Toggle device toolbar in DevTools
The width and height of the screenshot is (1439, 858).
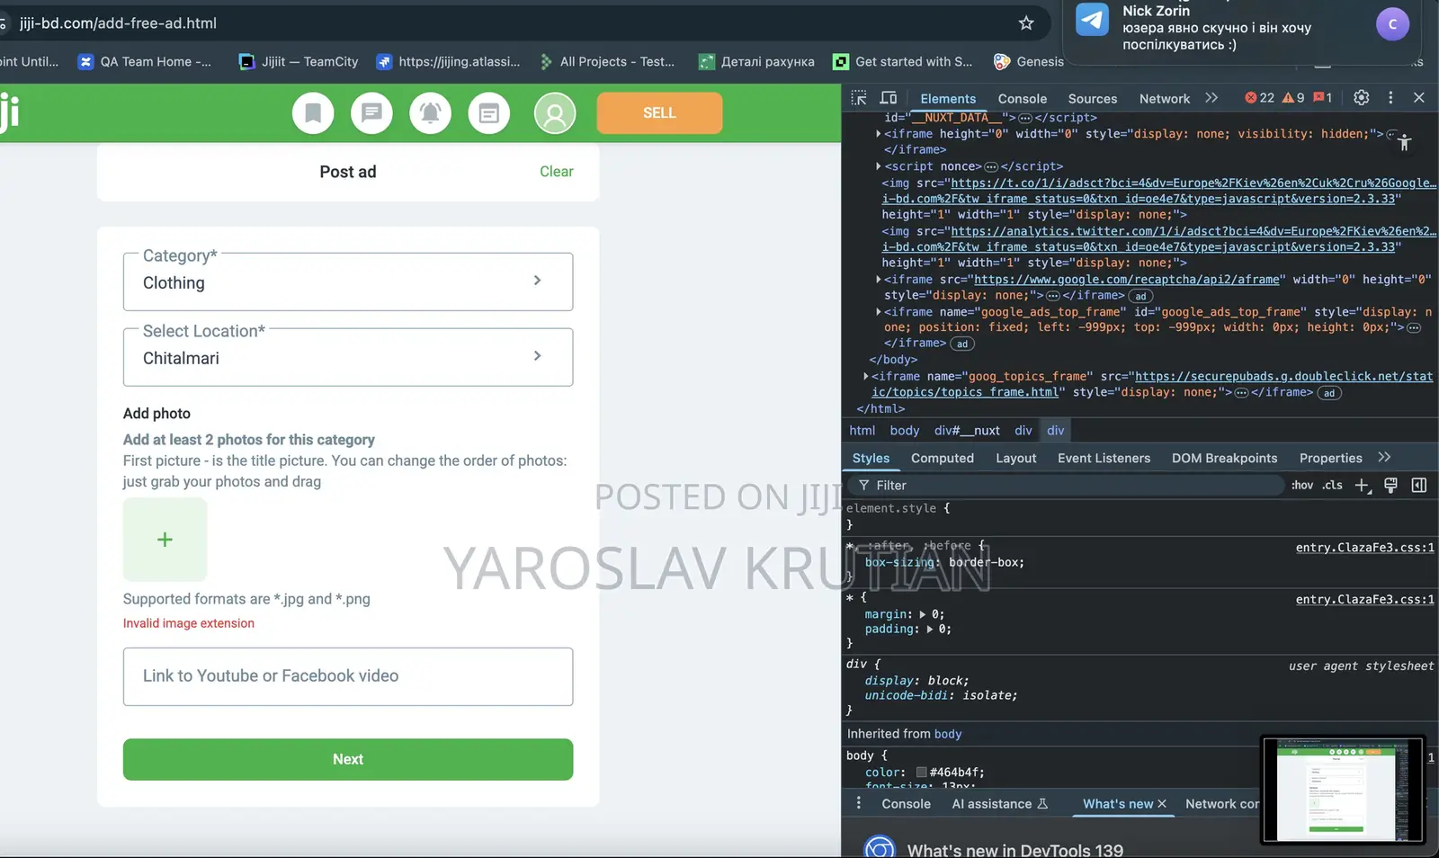pos(889,98)
